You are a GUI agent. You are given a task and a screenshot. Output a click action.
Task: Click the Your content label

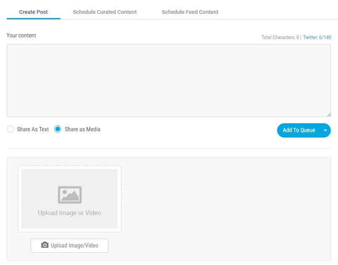[x=21, y=35]
